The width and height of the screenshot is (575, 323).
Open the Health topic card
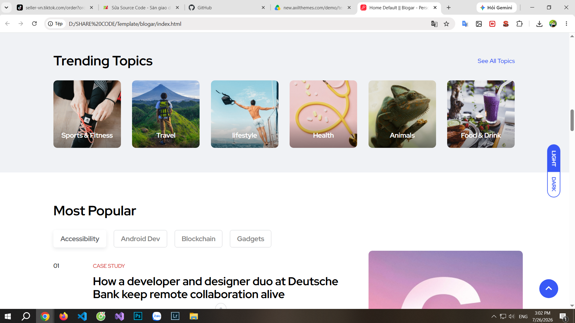(323, 114)
